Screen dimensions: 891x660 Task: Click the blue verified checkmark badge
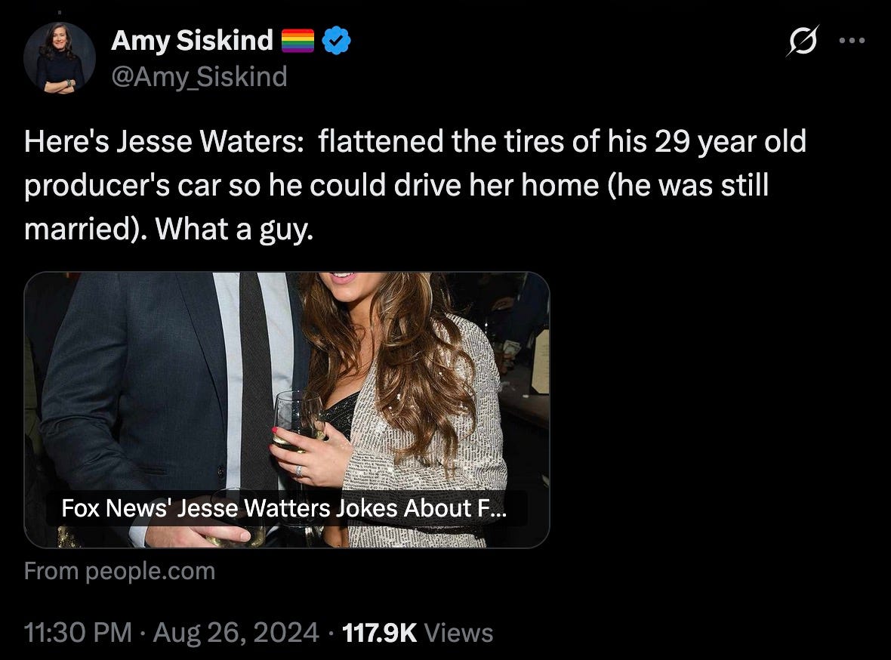[337, 40]
